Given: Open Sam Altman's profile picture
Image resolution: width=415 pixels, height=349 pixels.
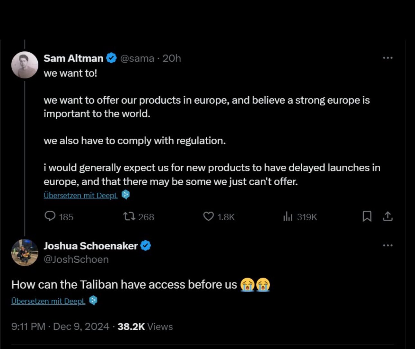Looking at the screenshot, I should (25, 65).
